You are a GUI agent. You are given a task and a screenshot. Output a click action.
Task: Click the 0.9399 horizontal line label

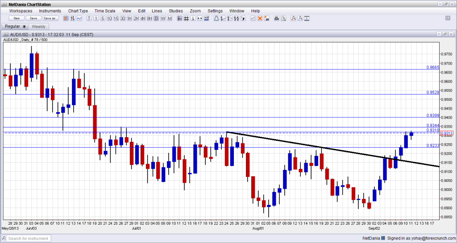(432, 115)
